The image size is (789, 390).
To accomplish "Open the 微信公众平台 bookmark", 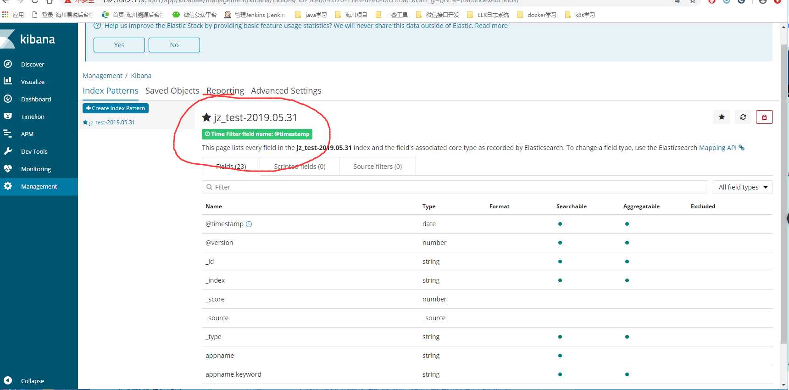I will (194, 15).
